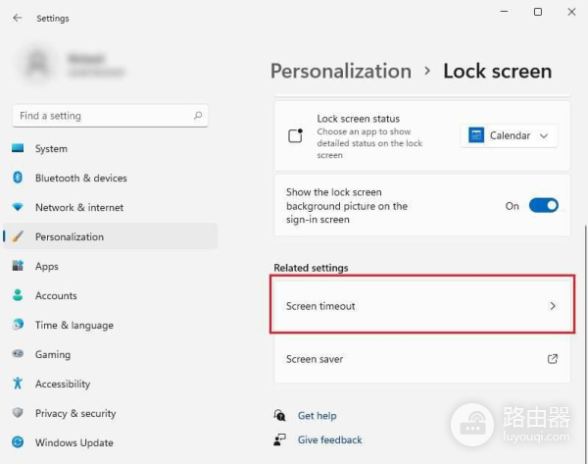Turn off sign-in screen background picture toggle
Screen dimensions: 588x464
coord(543,206)
